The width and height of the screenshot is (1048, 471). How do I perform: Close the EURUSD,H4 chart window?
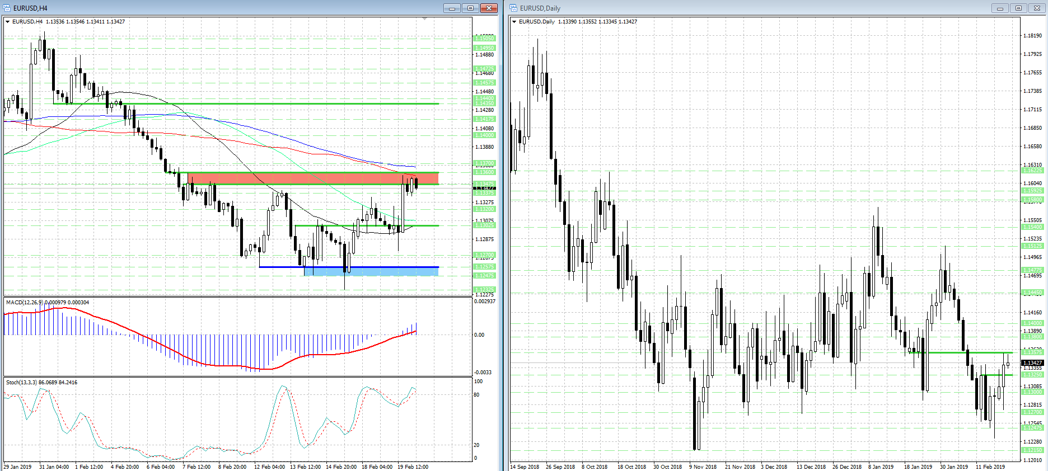click(x=489, y=8)
